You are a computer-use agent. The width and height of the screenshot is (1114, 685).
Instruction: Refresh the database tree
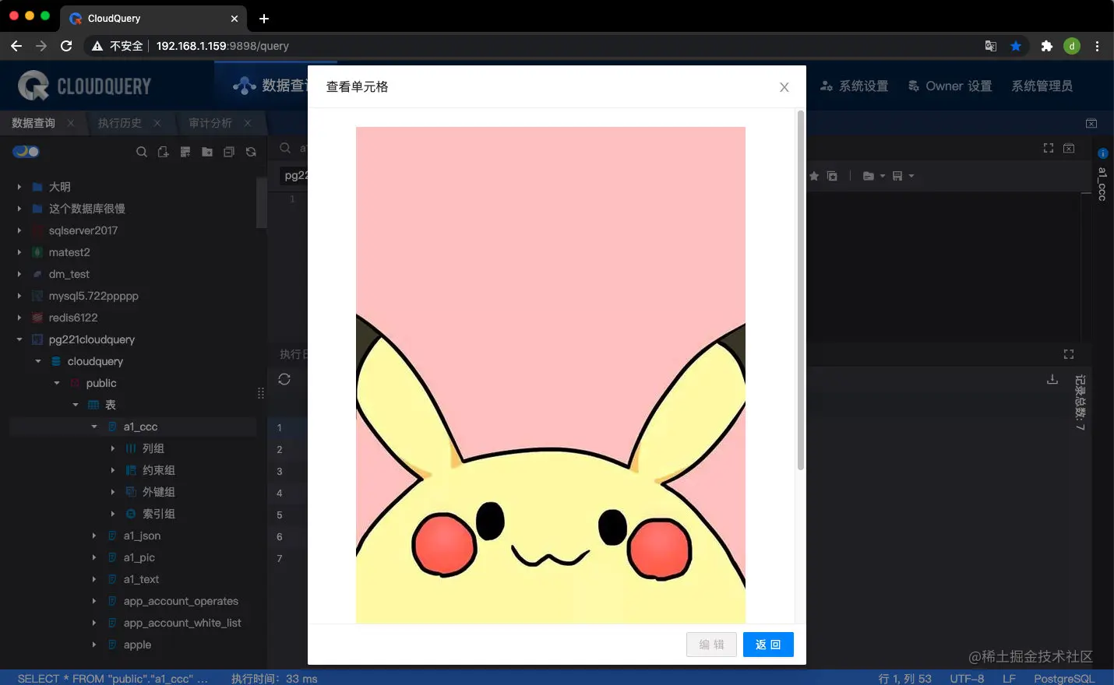(x=251, y=152)
